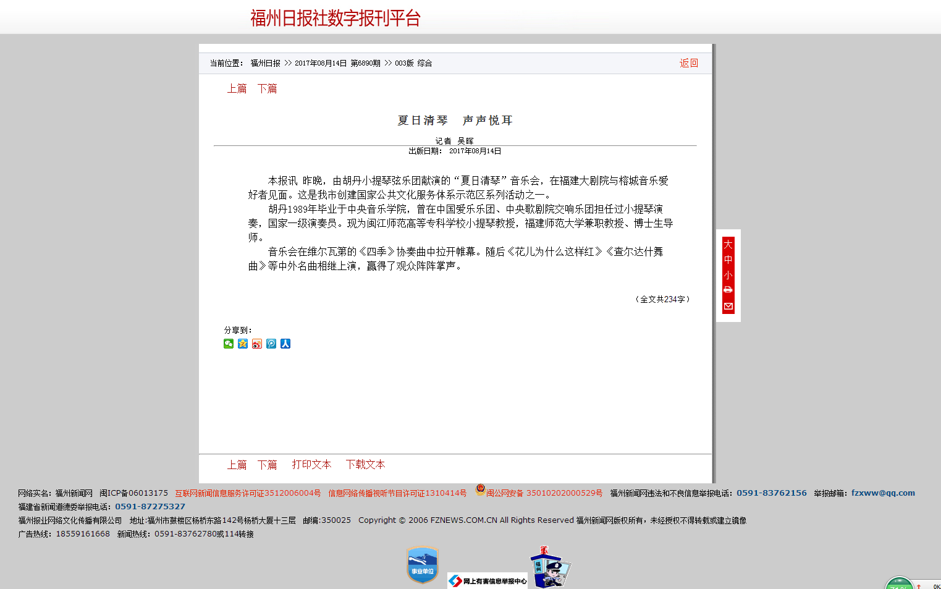Viewport: 941px width, 589px height.
Task: Set font size to large (大)
Action: pyautogui.click(x=728, y=244)
